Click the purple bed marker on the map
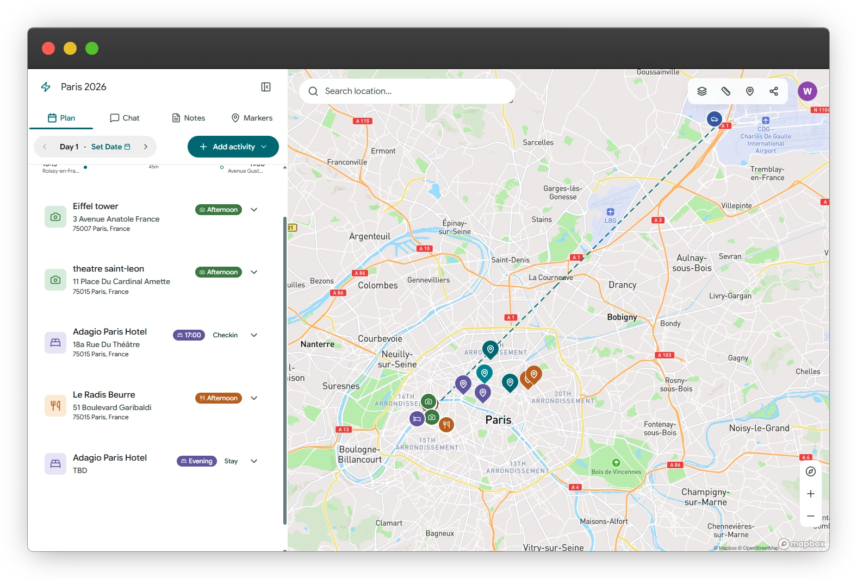Screen dimensions: 857x579 (x=417, y=419)
